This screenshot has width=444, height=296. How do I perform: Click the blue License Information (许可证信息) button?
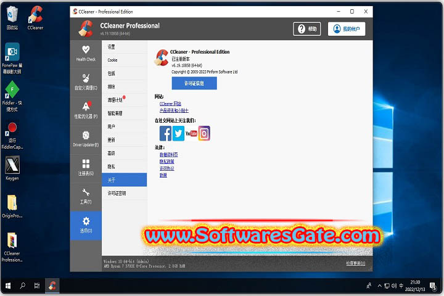click(x=194, y=83)
